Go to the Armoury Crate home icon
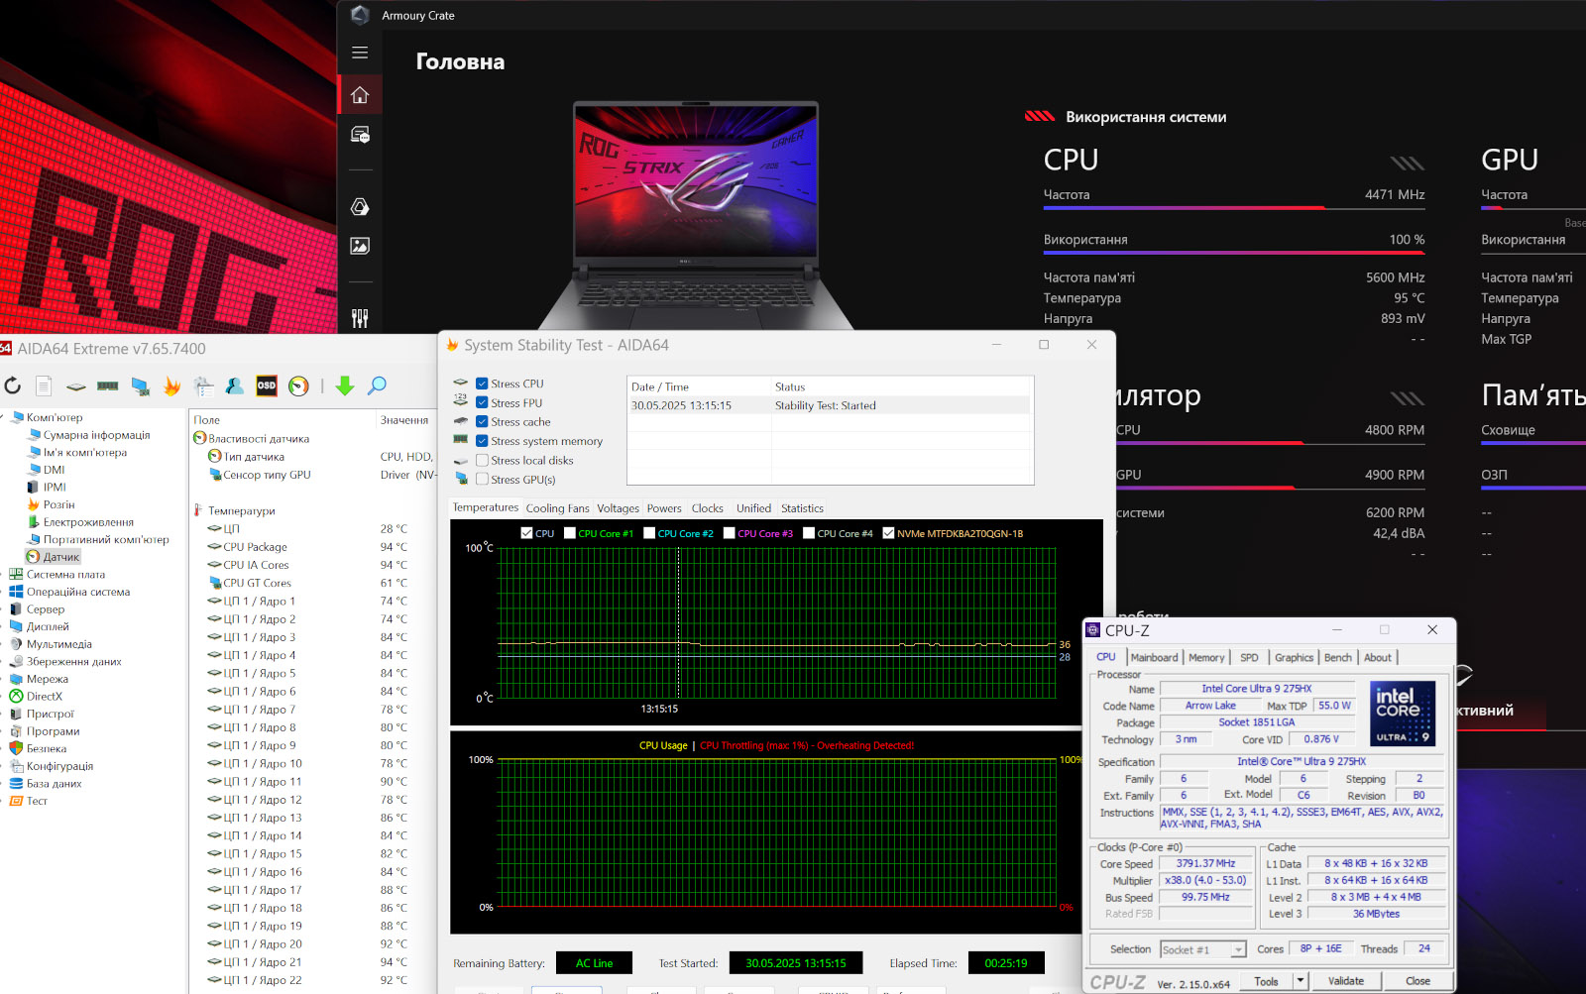 [360, 95]
